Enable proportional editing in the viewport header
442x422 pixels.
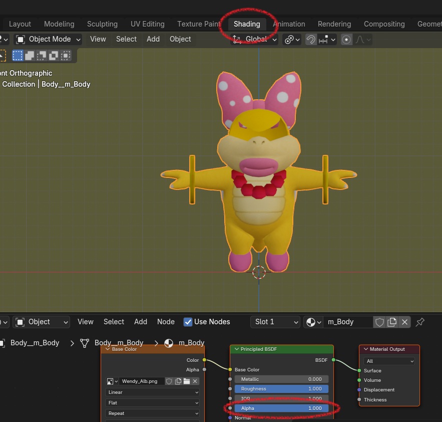346,40
